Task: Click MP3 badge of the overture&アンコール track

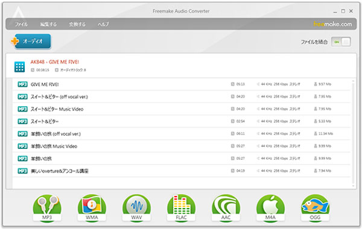Action: pos(23,171)
